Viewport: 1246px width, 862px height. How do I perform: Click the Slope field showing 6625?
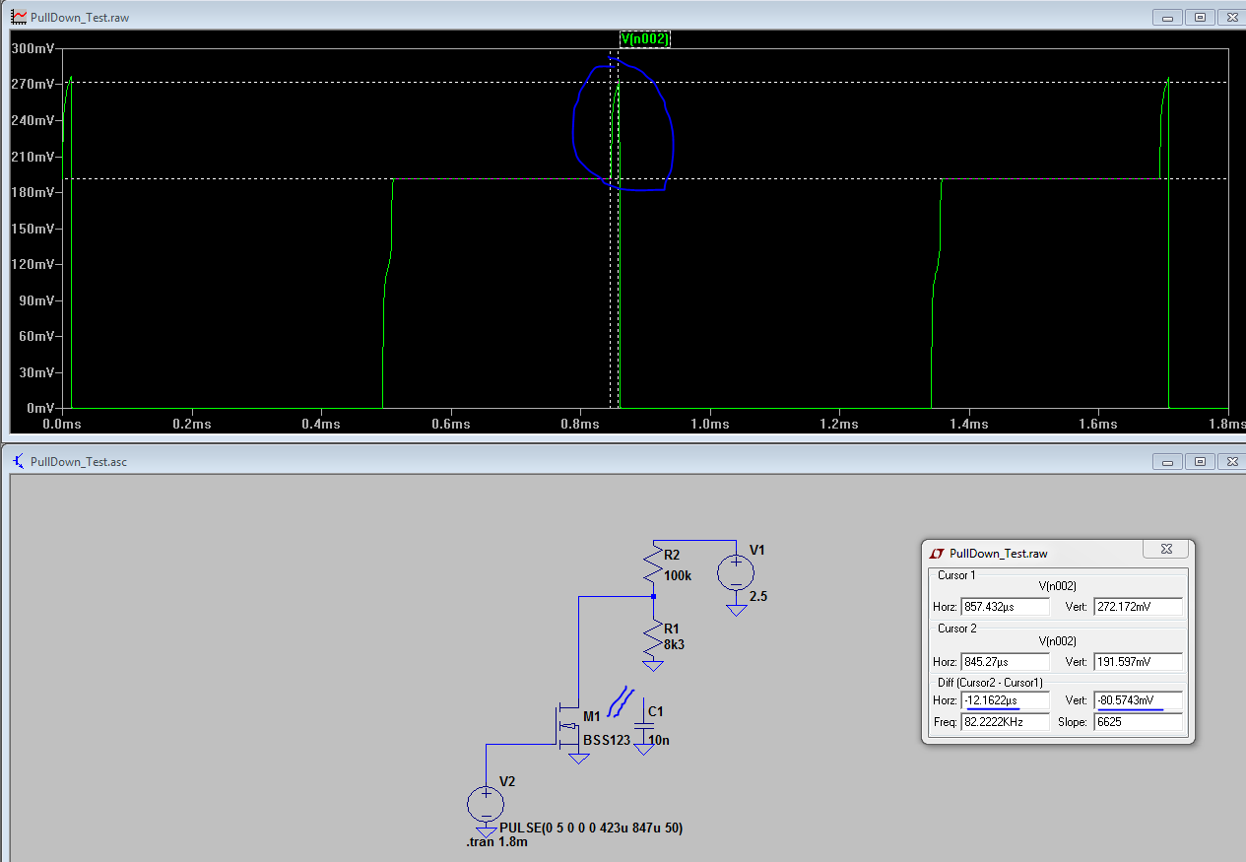1137,722
